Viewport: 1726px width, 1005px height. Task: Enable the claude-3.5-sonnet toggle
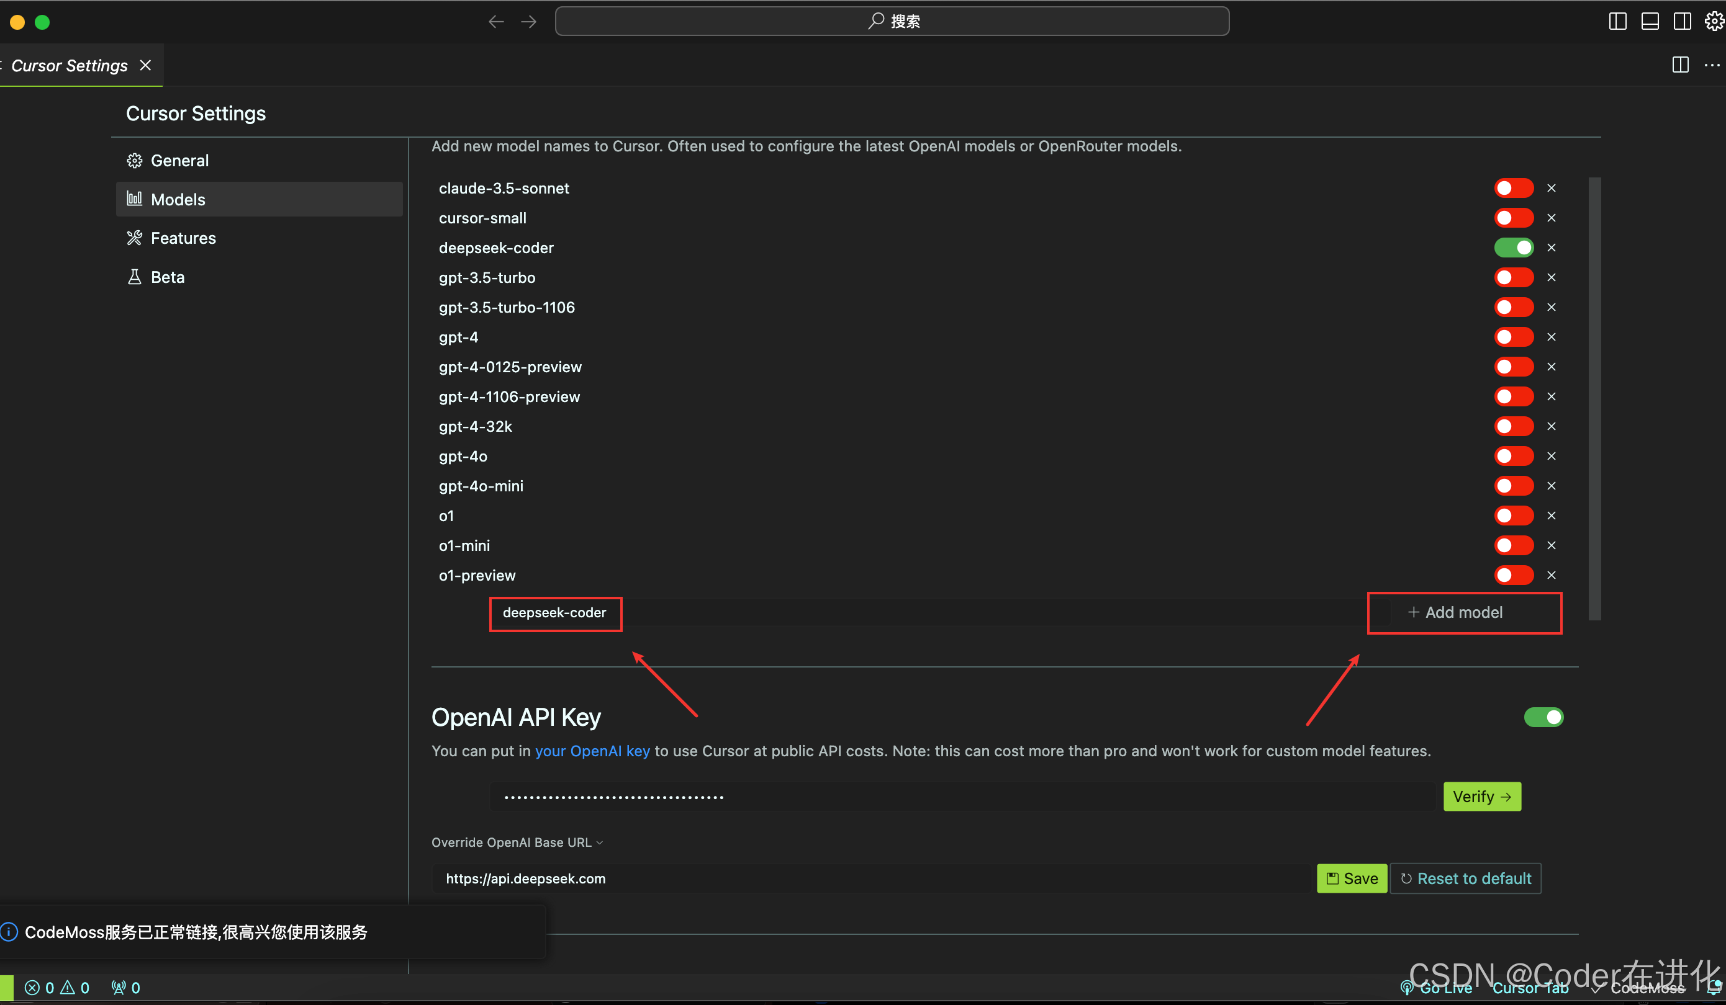[1513, 188]
